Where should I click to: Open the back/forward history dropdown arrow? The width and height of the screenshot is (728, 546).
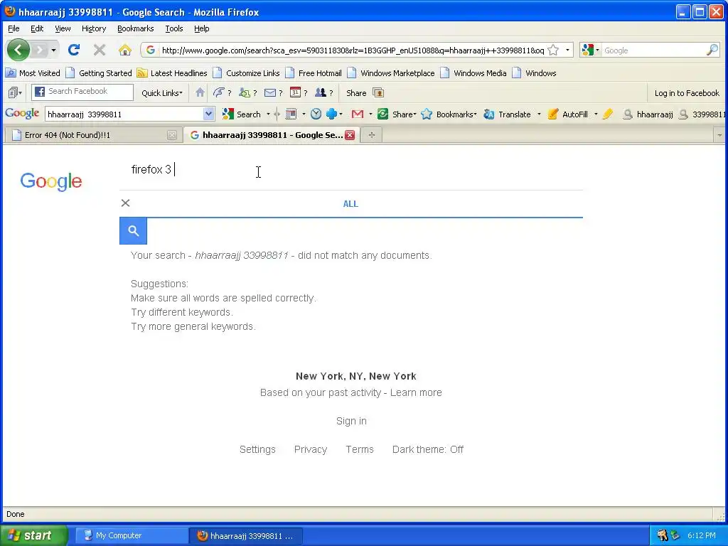pos(54,50)
